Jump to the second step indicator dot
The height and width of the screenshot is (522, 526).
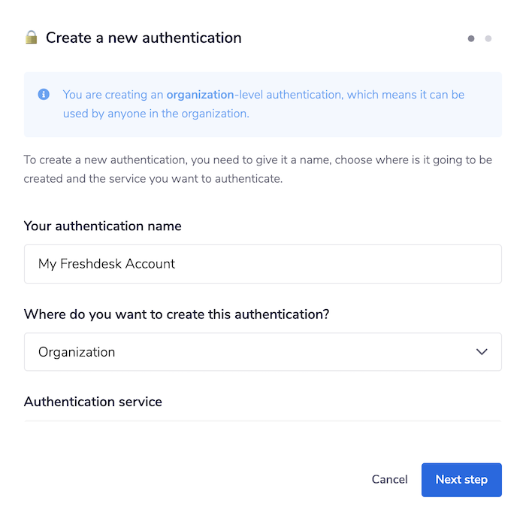(x=488, y=38)
